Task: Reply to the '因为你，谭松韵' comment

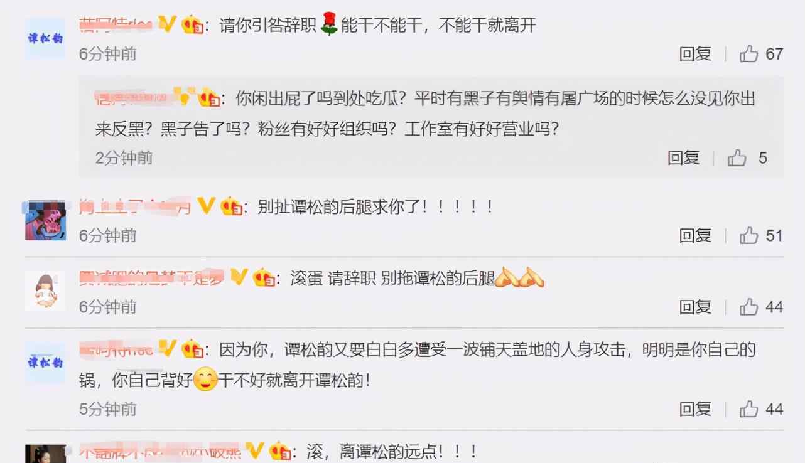Action: (695, 409)
